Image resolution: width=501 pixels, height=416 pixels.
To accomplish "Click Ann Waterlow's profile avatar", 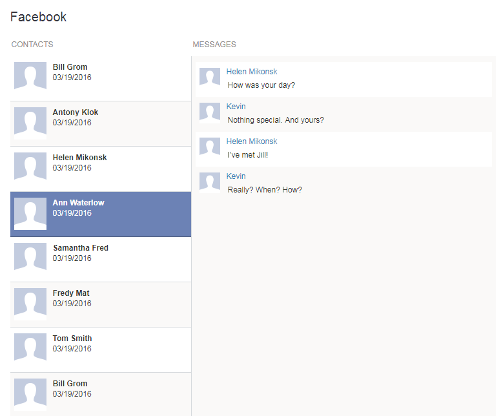I will coord(30,214).
